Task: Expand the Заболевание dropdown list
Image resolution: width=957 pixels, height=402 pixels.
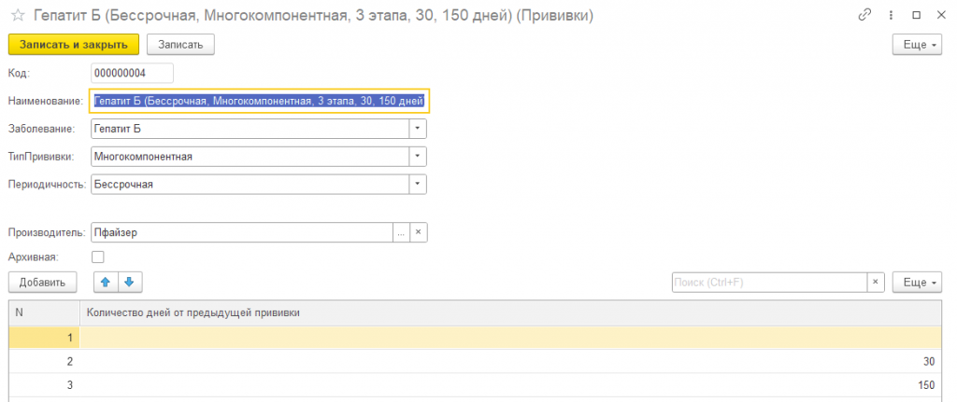Action: (418, 129)
